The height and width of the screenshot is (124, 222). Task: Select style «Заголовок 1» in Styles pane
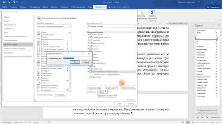coord(206,52)
